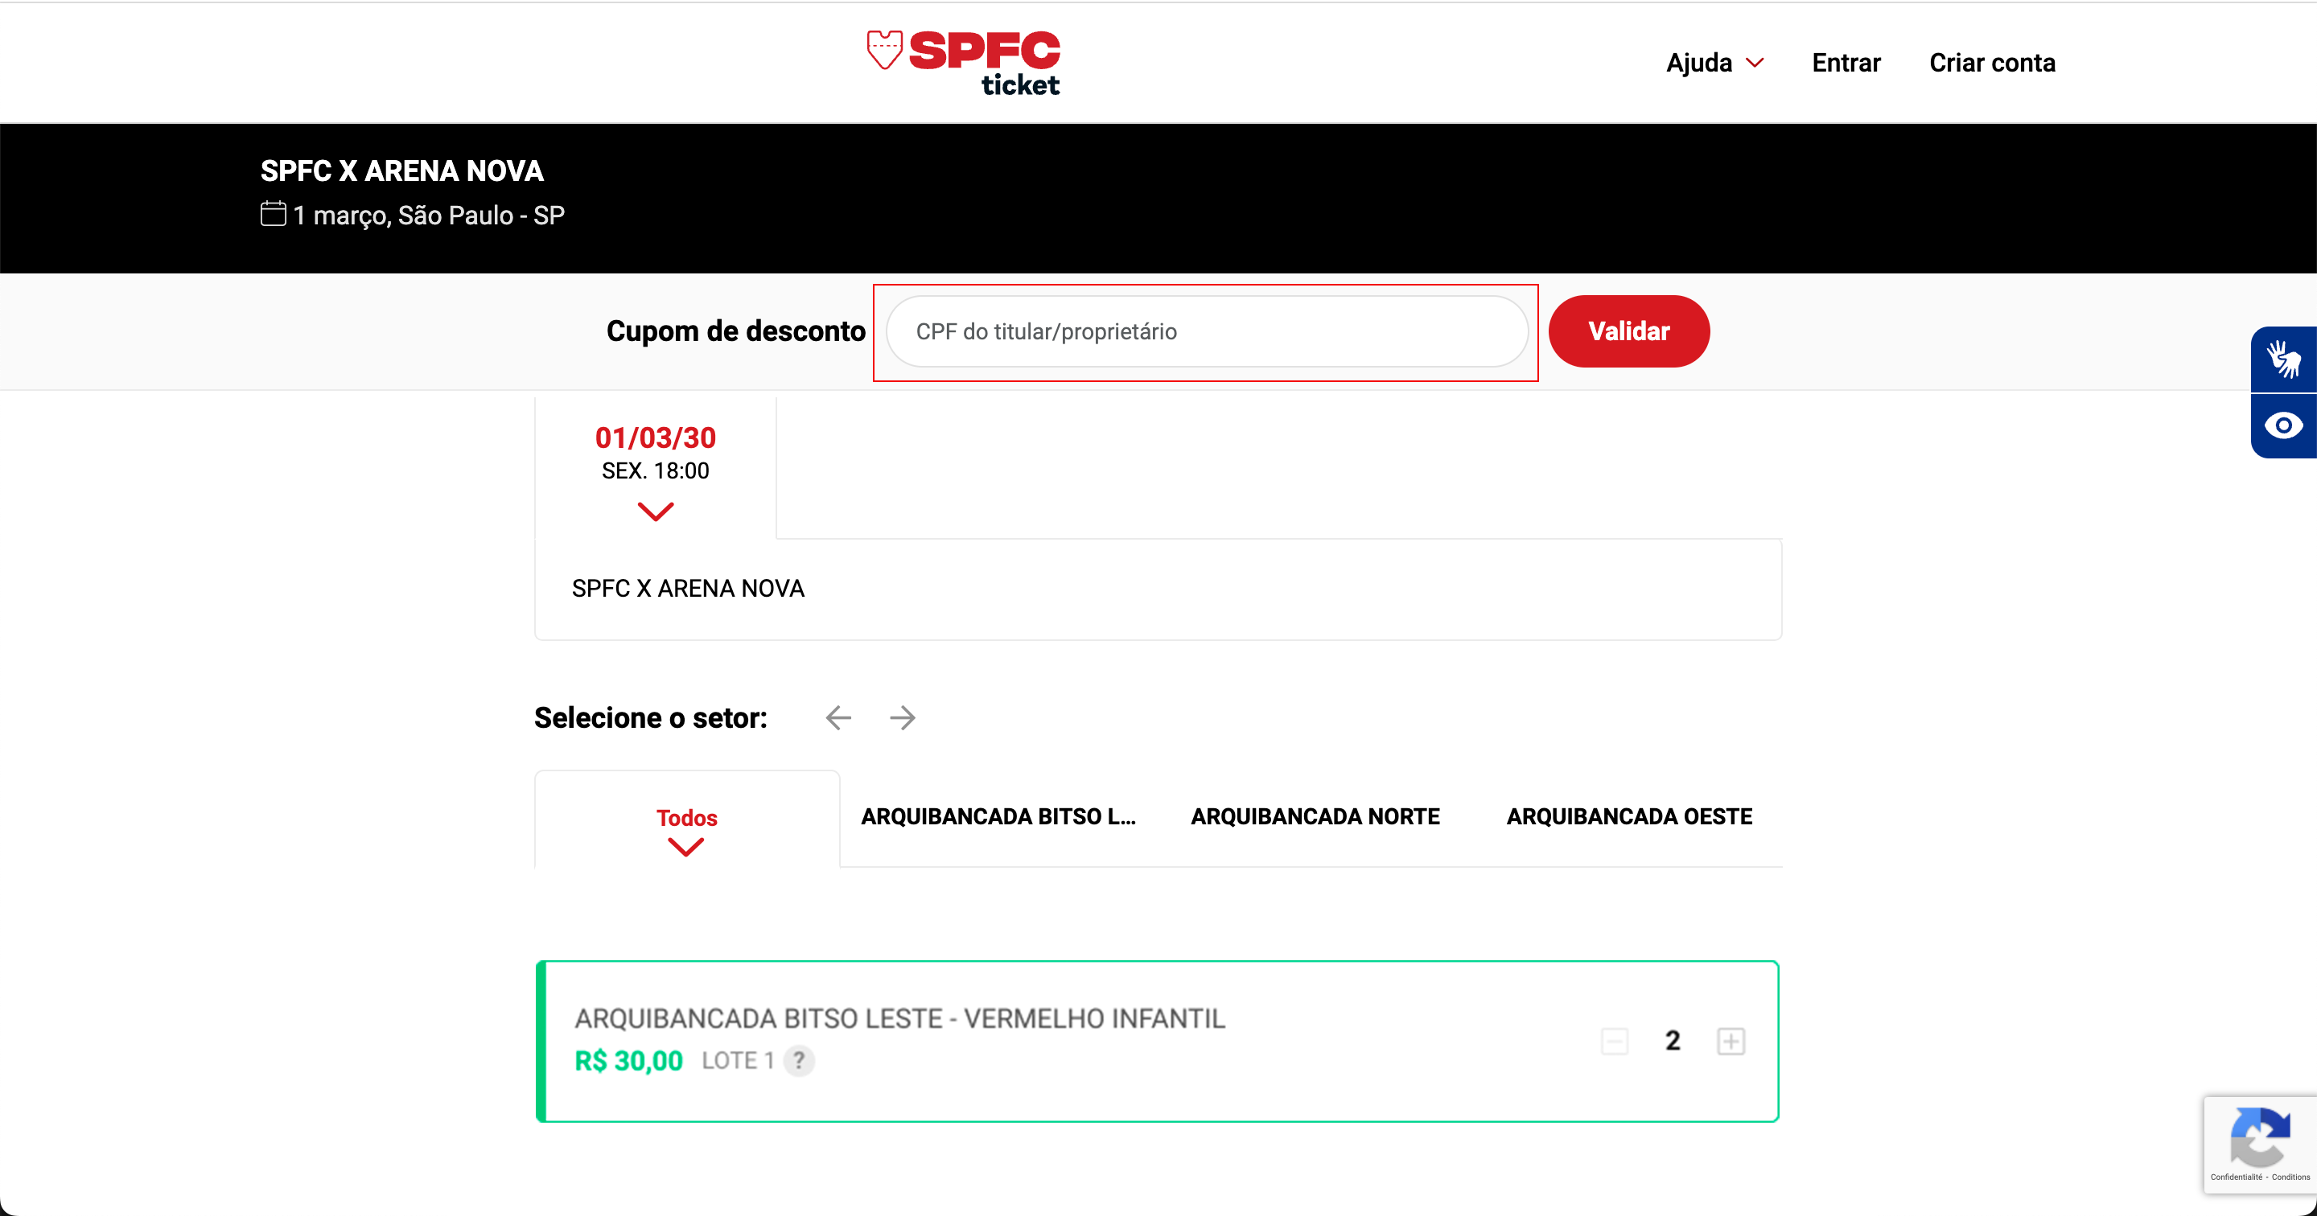Expand the 01/03/30 date chevron

pos(656,511)
